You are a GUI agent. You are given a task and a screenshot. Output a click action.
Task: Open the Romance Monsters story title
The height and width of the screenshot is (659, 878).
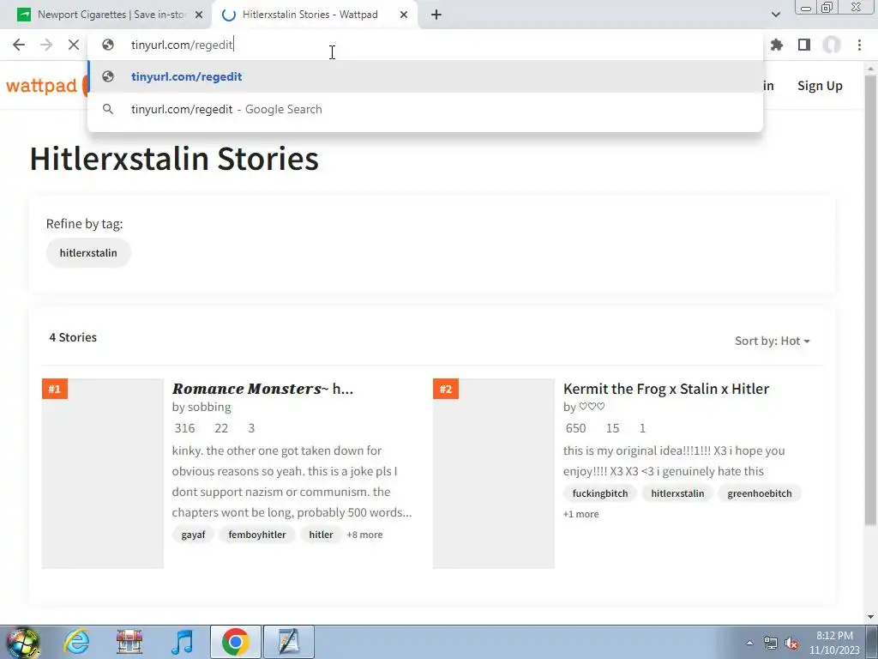262,389
